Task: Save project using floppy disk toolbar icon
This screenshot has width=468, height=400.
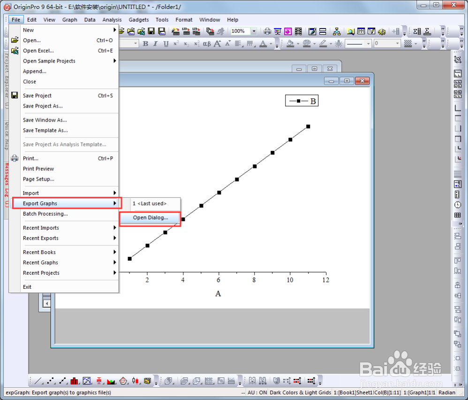Action: (151, 31)
